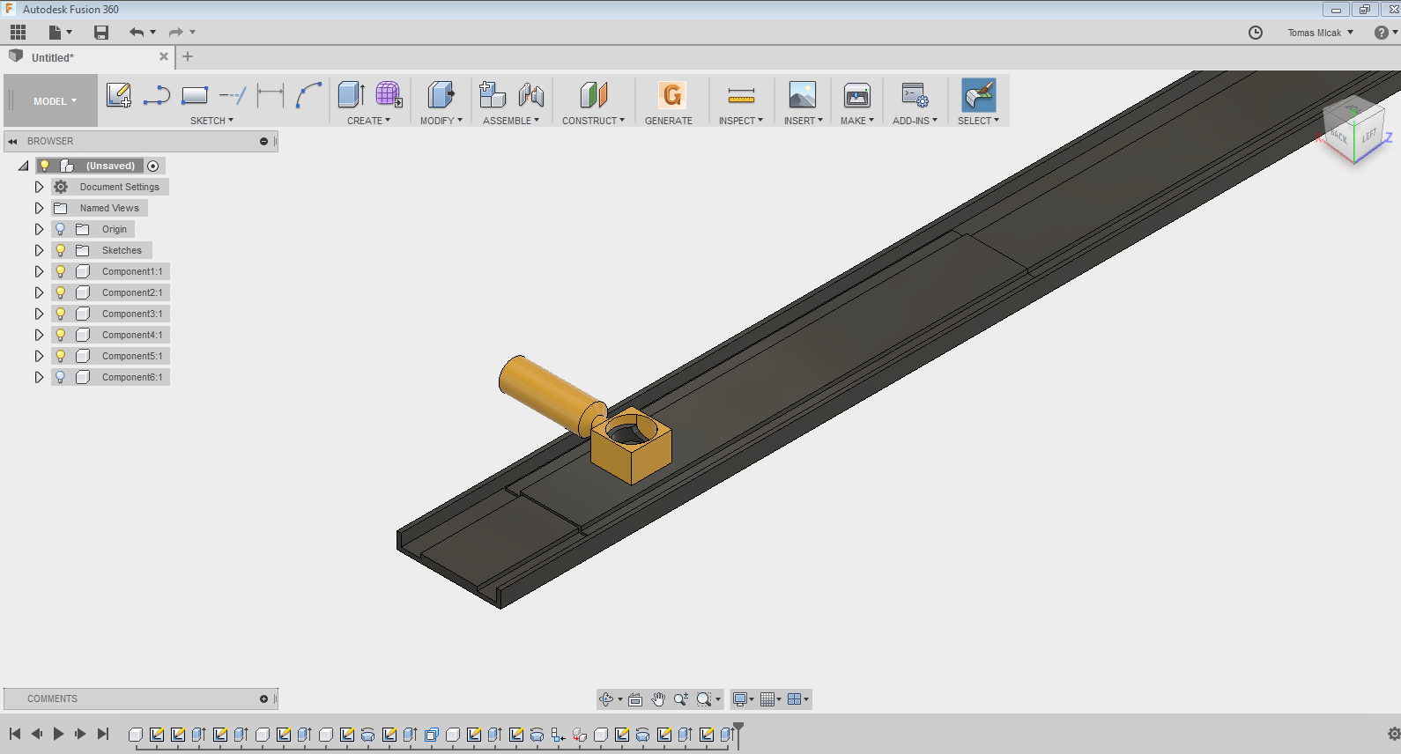The height and width of the screenshot is (754, 1401).
Task: Select the Press Pull tool under Modify
Action: pyautogui.click(x=441, y=95)
